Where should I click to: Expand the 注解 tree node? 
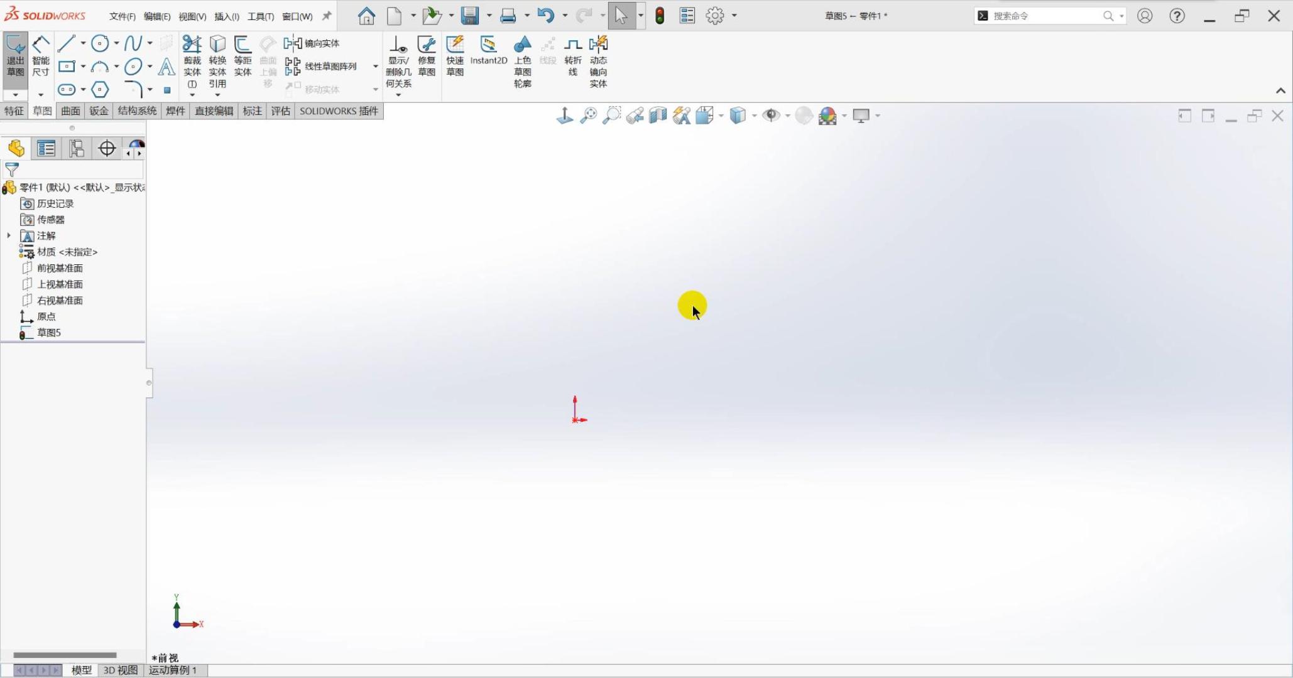click(9, 236)
